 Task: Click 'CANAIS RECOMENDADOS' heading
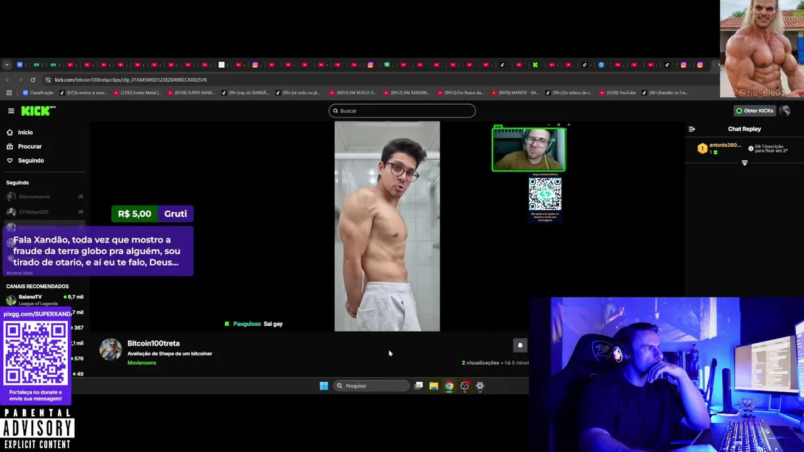click(37, 286)
